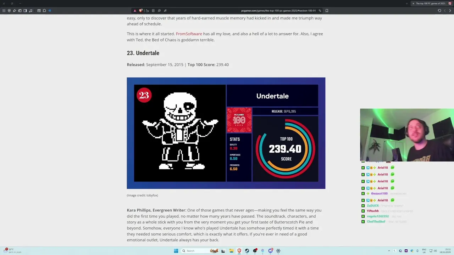Click the 'Released: September 15, 2015' text
Viewport: 454px width, 255px height.
pyautogui.click(x=155, y=64)
